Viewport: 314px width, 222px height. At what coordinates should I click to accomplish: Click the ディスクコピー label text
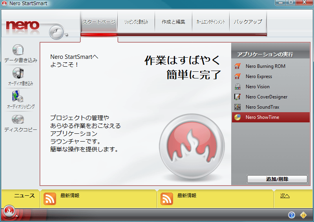tap(21, 129)
